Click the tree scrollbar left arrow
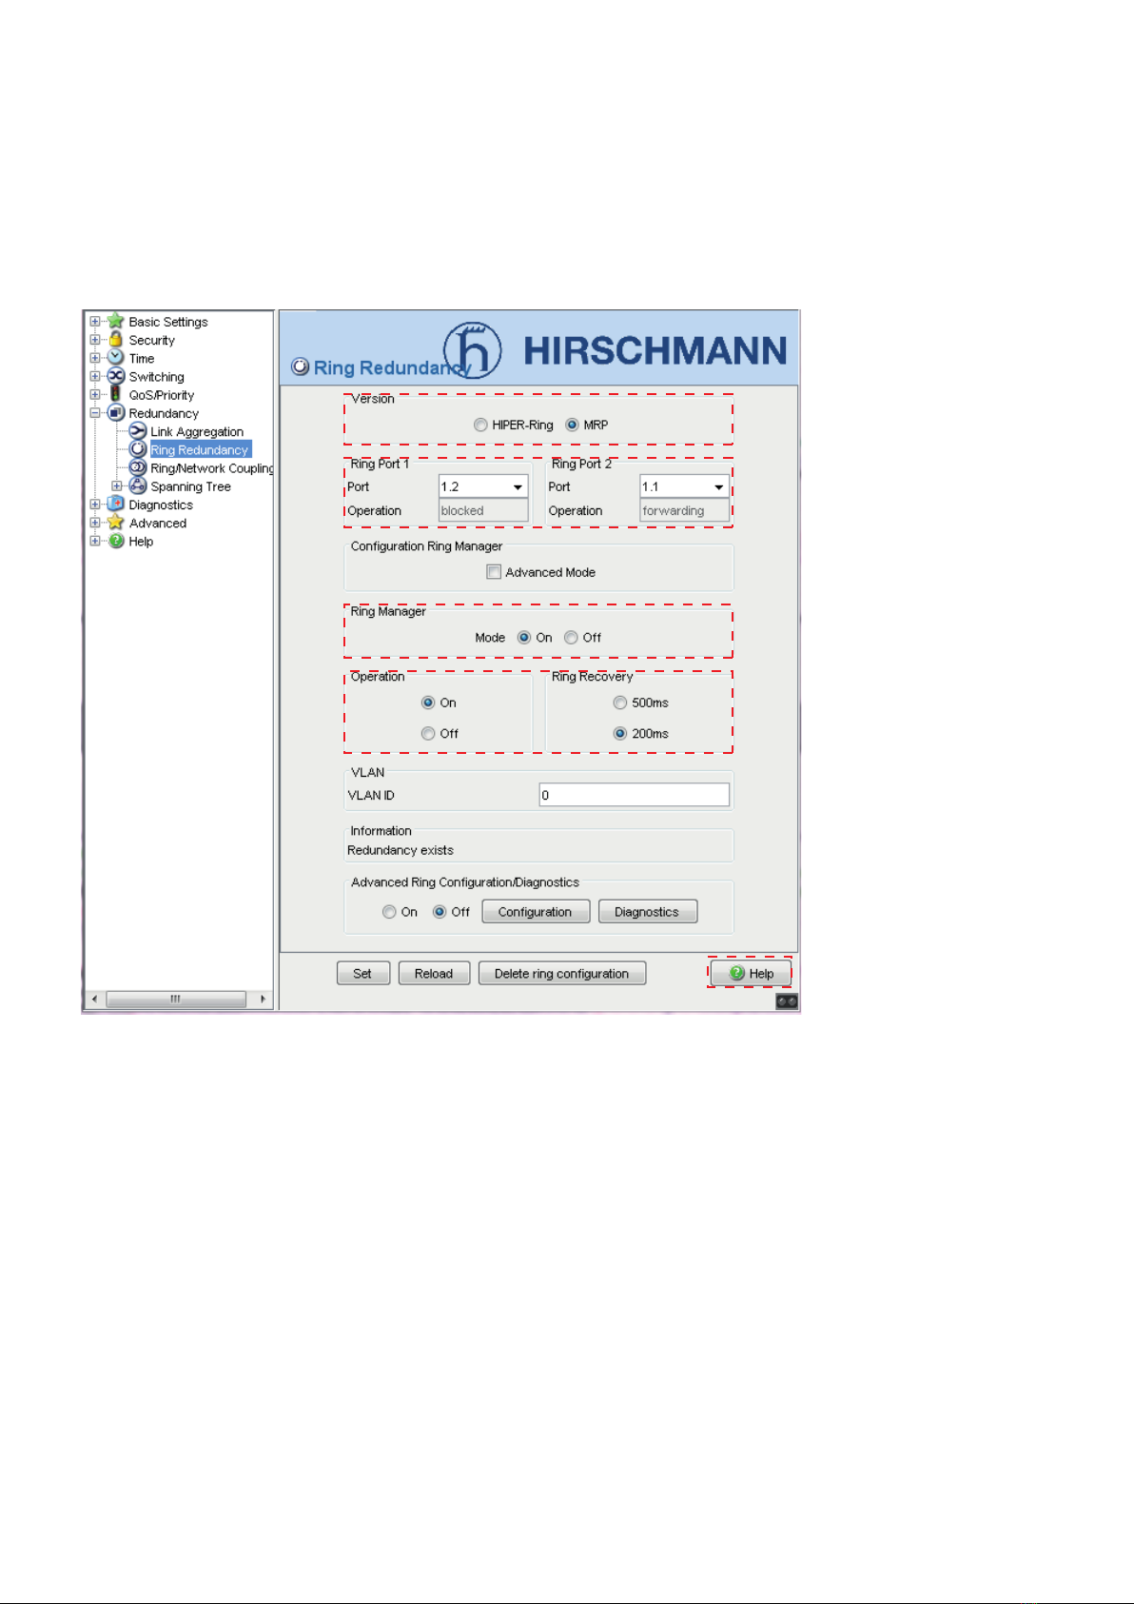Screen dimensions: 1134x1604 pos(93,999)
